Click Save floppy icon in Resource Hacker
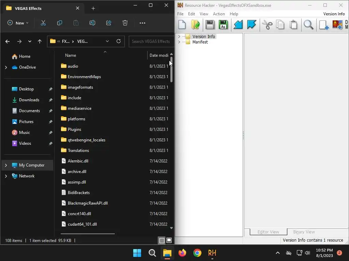This screenshot has height=261, width=349. (x=210, y=24)
